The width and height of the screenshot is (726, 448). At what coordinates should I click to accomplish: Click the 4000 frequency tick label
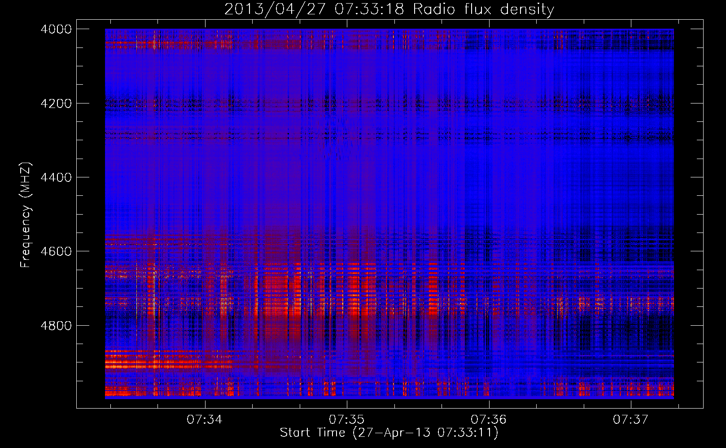click(56, 29)
